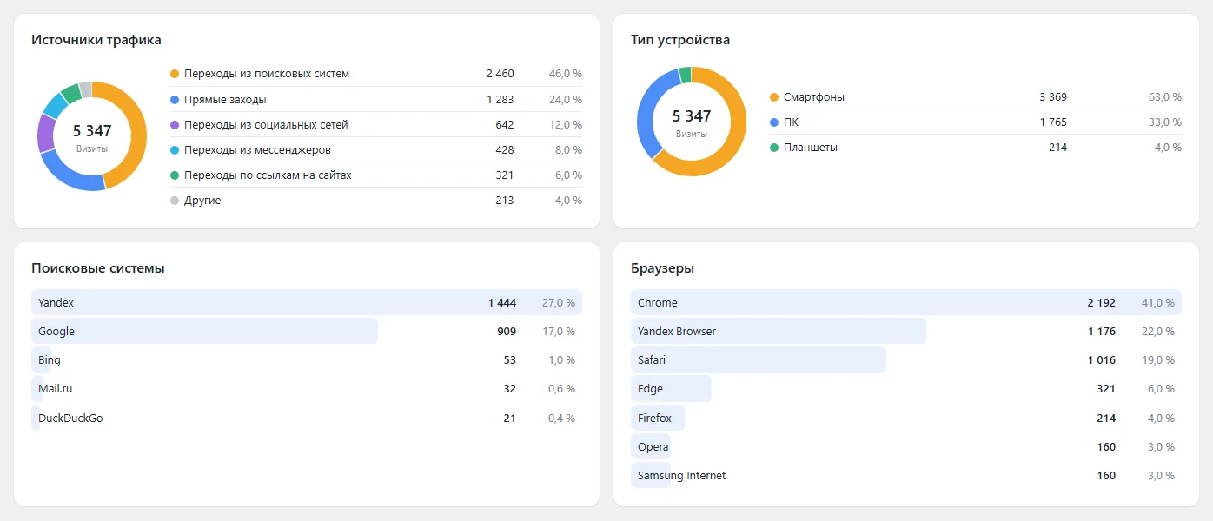Click the "Opera" browser label
This screenshot has width=1213, height=521.
pos(653,447)
